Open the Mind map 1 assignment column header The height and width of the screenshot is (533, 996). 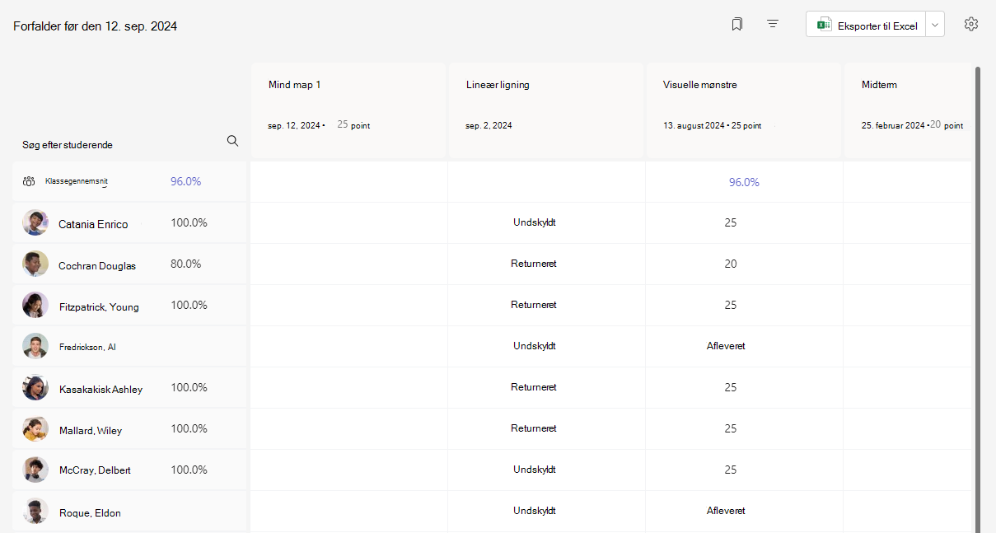pos(348,110)
